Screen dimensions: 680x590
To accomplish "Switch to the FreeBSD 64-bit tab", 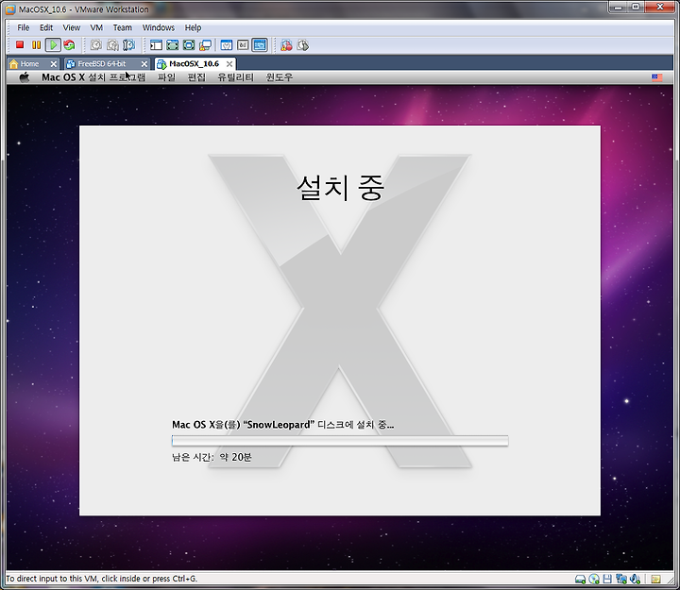I will [101, 64].
